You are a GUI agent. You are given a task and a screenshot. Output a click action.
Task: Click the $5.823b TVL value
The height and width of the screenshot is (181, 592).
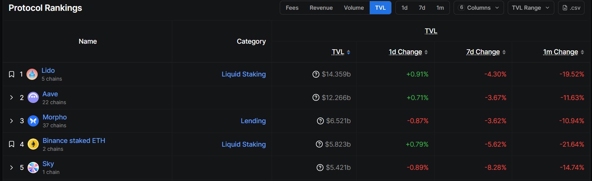click(338, 144)
